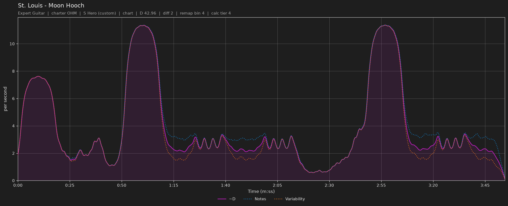508x206 pixels.
Task: Click the 2:05 x-axis tick label
Action: 277,185
